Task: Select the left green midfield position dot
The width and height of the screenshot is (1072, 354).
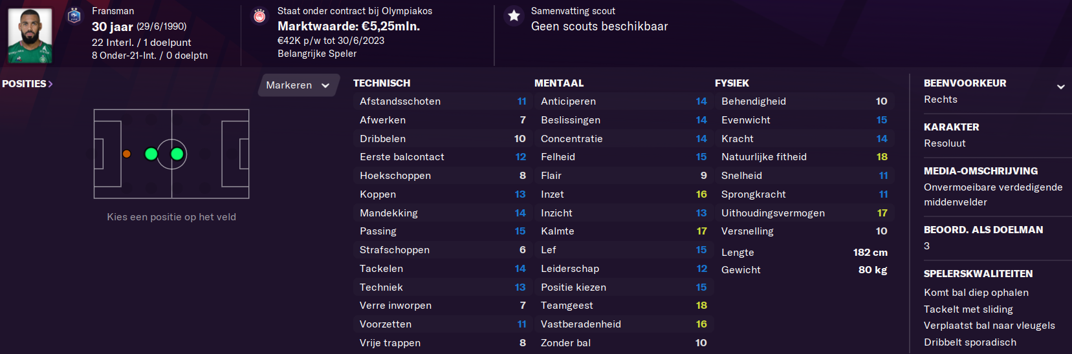Action: pyautogui.click(x=151, y=154)
